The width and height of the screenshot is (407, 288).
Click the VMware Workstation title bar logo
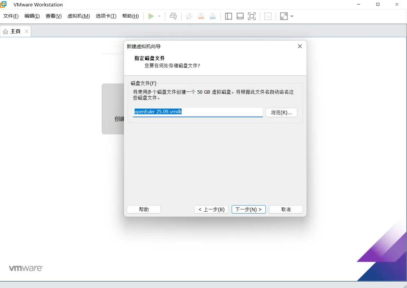pyautogui.click(x=3, y=4)
